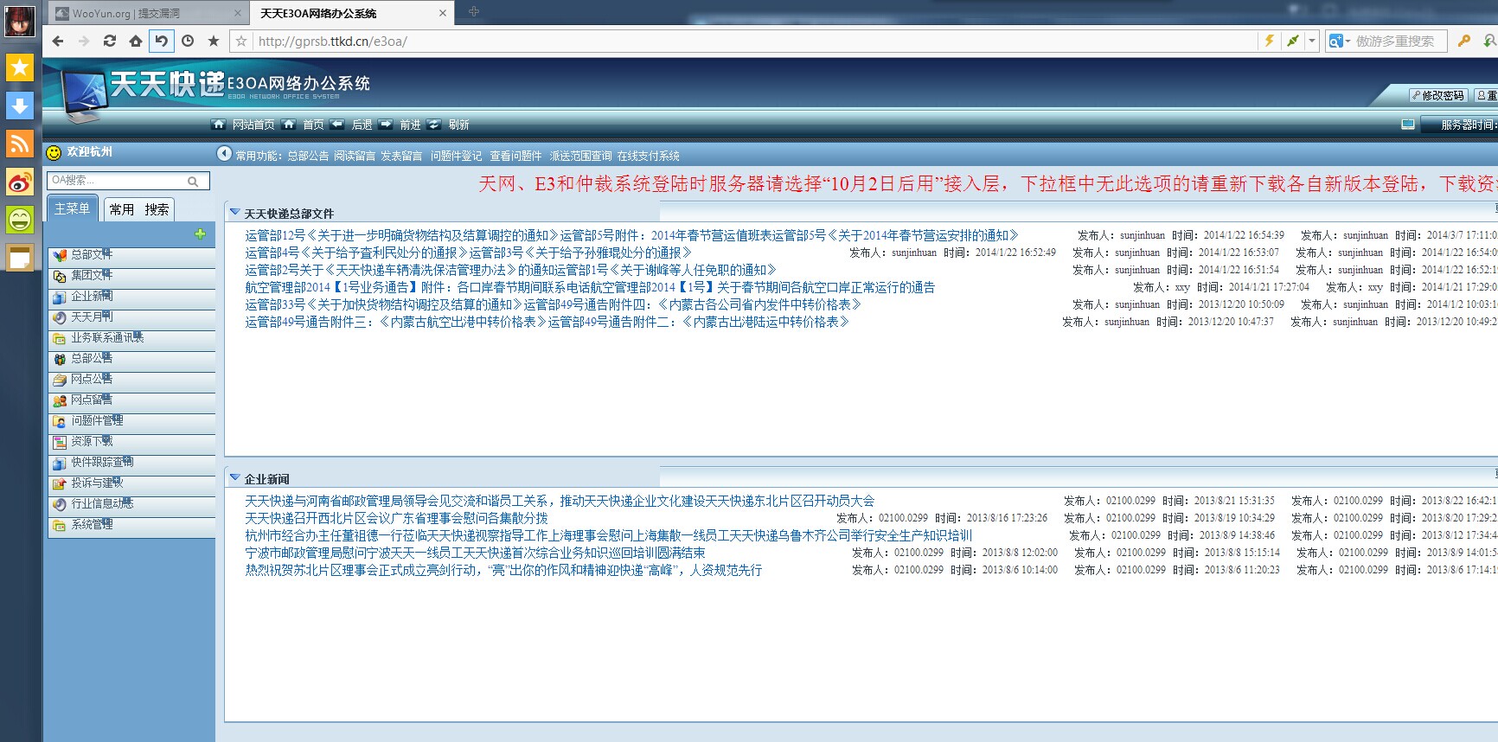Open 问题件登记 quick function link
Image resolution: width=1498 pixels, height=742 pixels.
(x=457, y=156)
